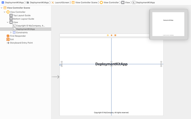Viewport: 191px width, 119px height.
Task: Click the View icon in breadcrumb
Action: [123, 3]
